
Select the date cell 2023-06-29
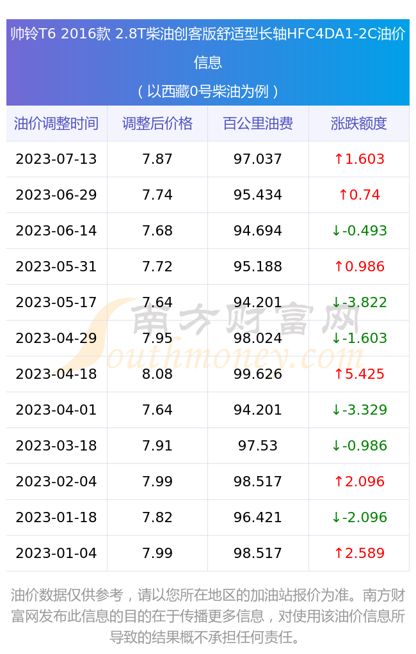56,195
